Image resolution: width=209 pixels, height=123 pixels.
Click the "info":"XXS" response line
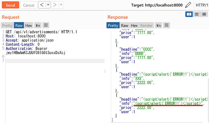pos(132,78)
